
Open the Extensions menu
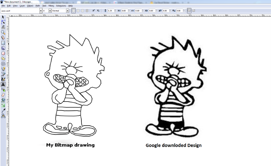[61, 6]
